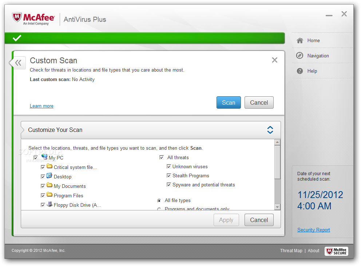Image resolution: width=361 pixels, height=266 pixels.
Task: Click the scrollbar down arrow
Action: 277,207
